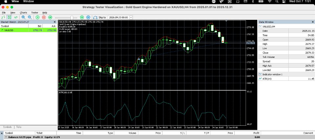The height and width of the screenshot is (140, 315).
Task: Open the Tester menu
Action: (x=34, y=13)
